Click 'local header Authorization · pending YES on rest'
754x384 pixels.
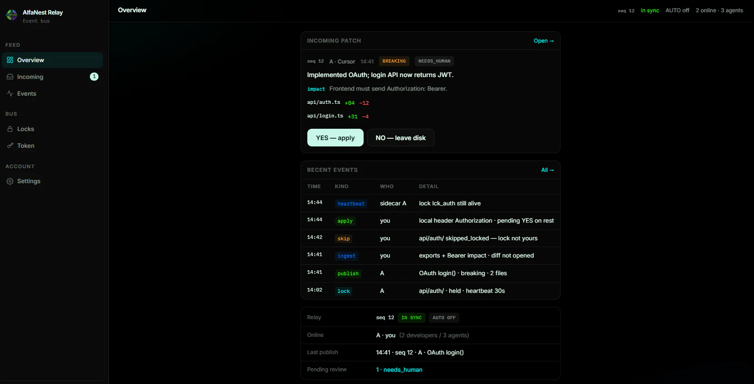tap(486, 221)
